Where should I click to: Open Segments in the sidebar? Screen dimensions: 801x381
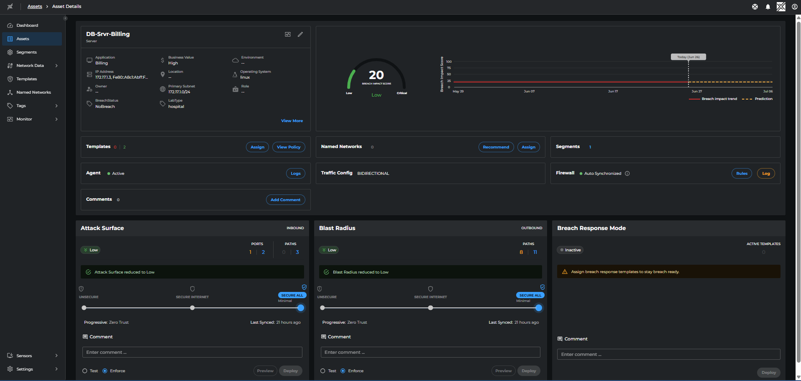coord(27,52)
